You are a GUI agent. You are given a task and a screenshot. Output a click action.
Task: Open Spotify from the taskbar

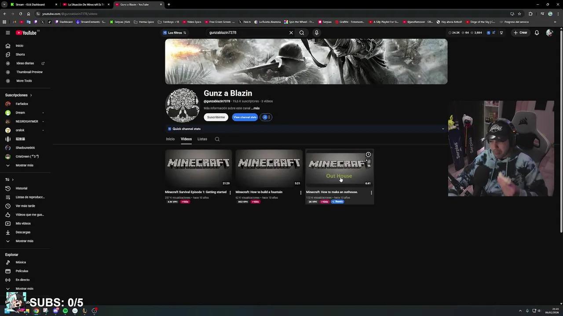click(x=65, y=311)
